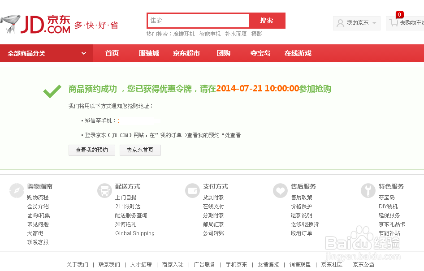Open the 返修/退换货 link
424x271 pixels.
coord(305,224)
